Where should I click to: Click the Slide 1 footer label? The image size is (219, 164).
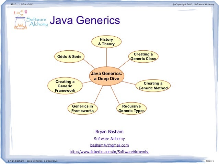(210, 161)
